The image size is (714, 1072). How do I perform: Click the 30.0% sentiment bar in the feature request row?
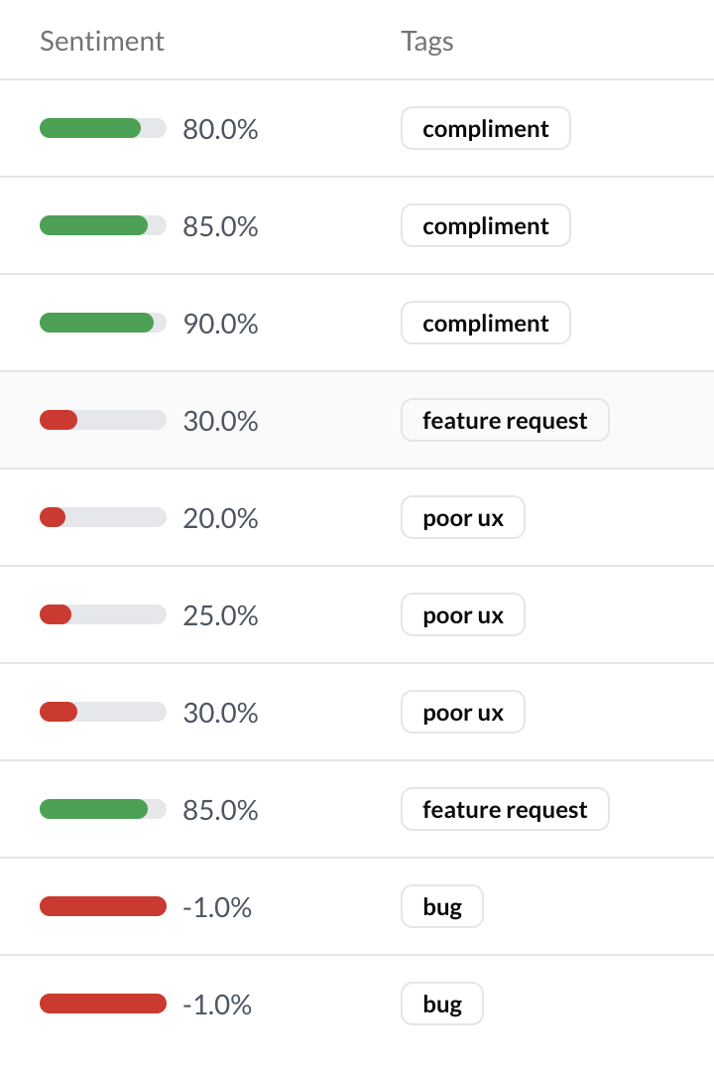click(102, 420)
